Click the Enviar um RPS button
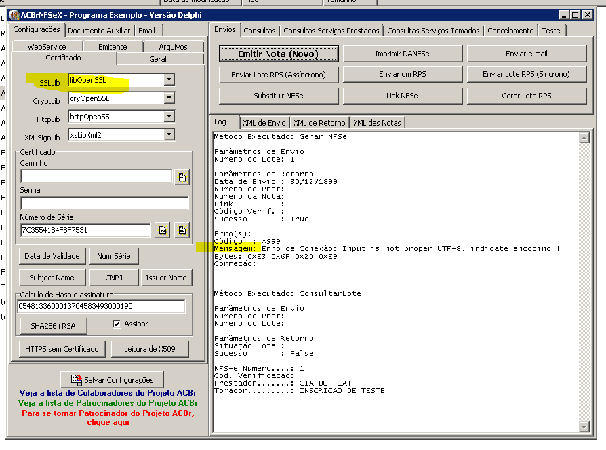Viewport: 606px width, 450px height. [403, 74]
